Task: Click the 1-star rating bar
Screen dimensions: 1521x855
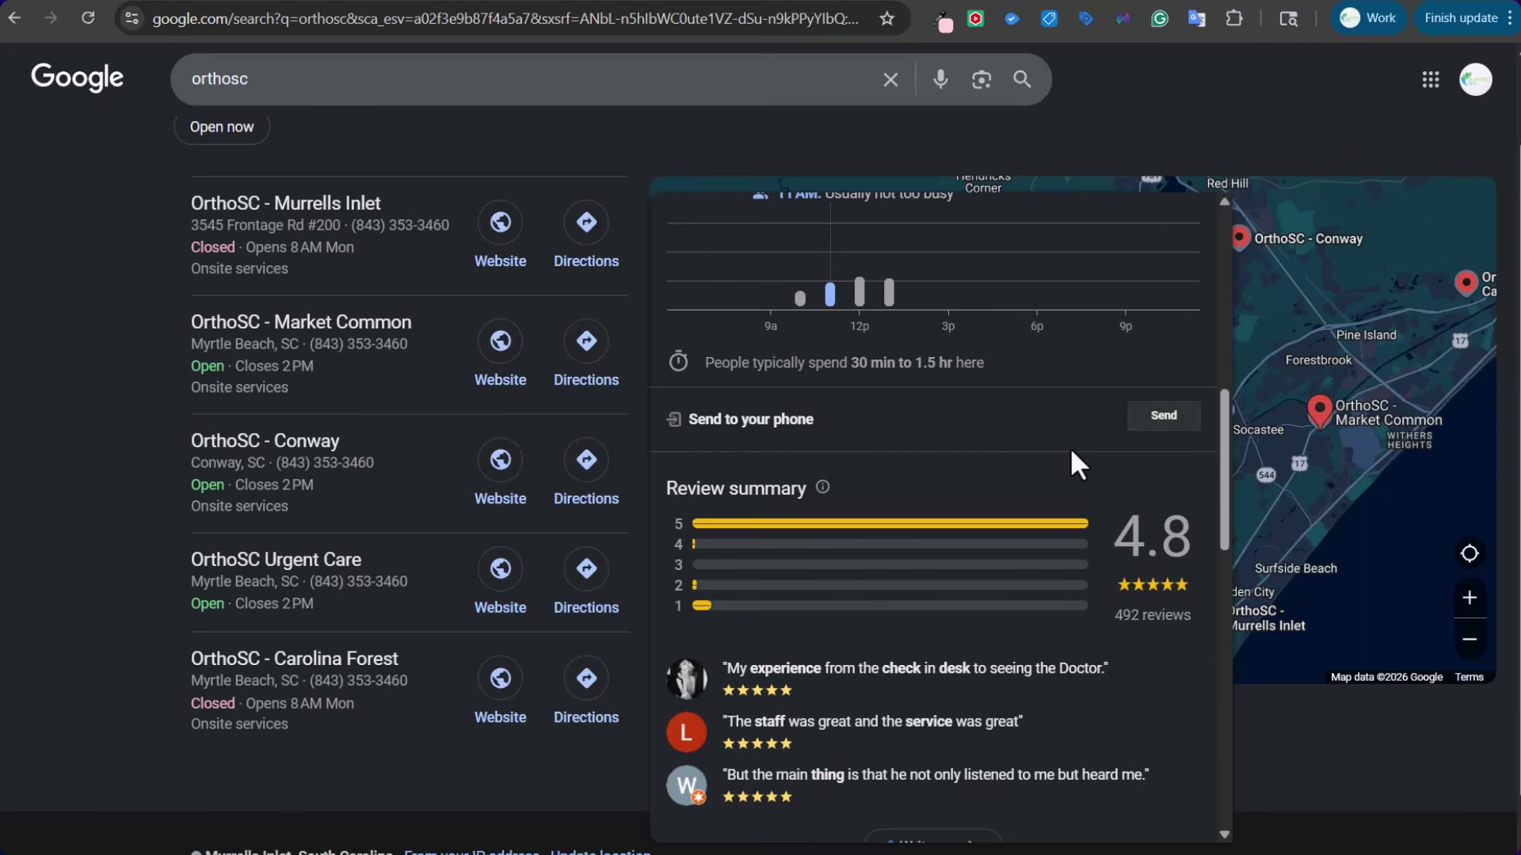Action: 890,606
